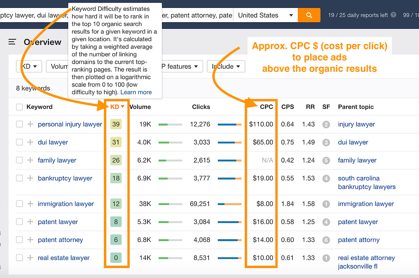Check the bankruptcy lawyer row checkbox
The height and width of the screenshot is (278, 419).
coord(19,178)
